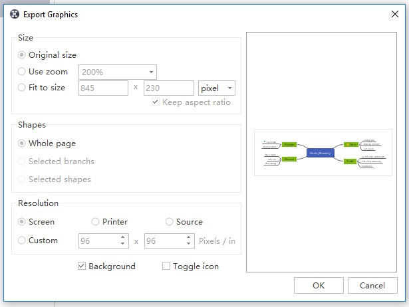Close the Export Graphics dialog
The image size is (409, 307).
(394, 14)
